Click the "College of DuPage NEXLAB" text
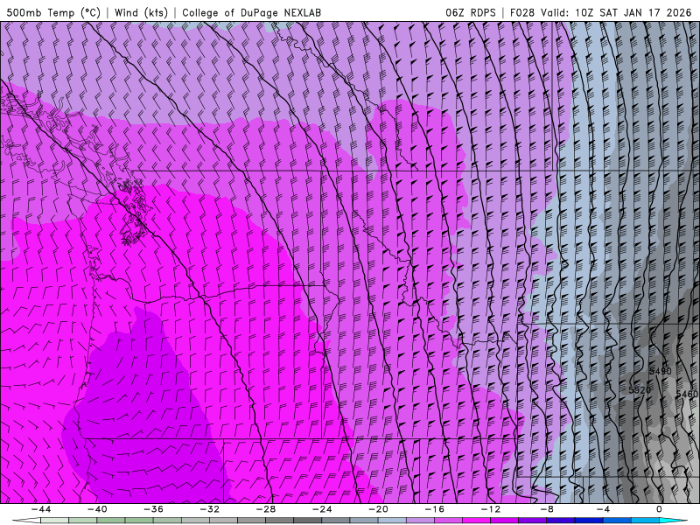The width and height of the screenshot is (700, 525). coord(251,12)
